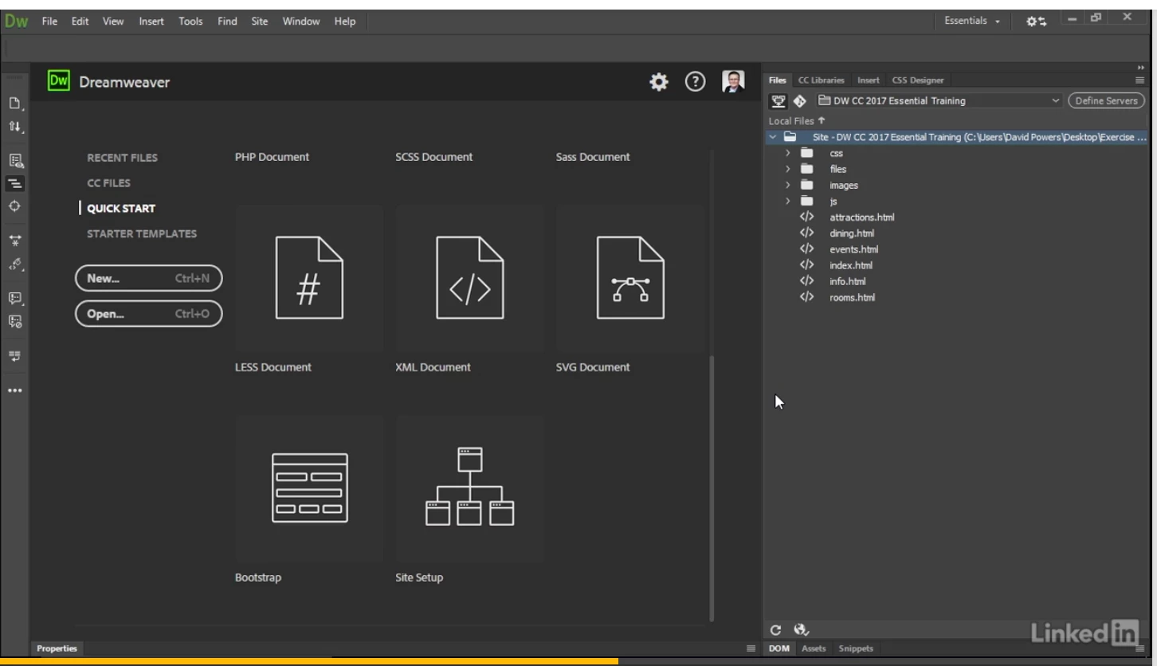Open the Find menu
1157x666 pixels.
pyautogui.click(x=227, y=22)
